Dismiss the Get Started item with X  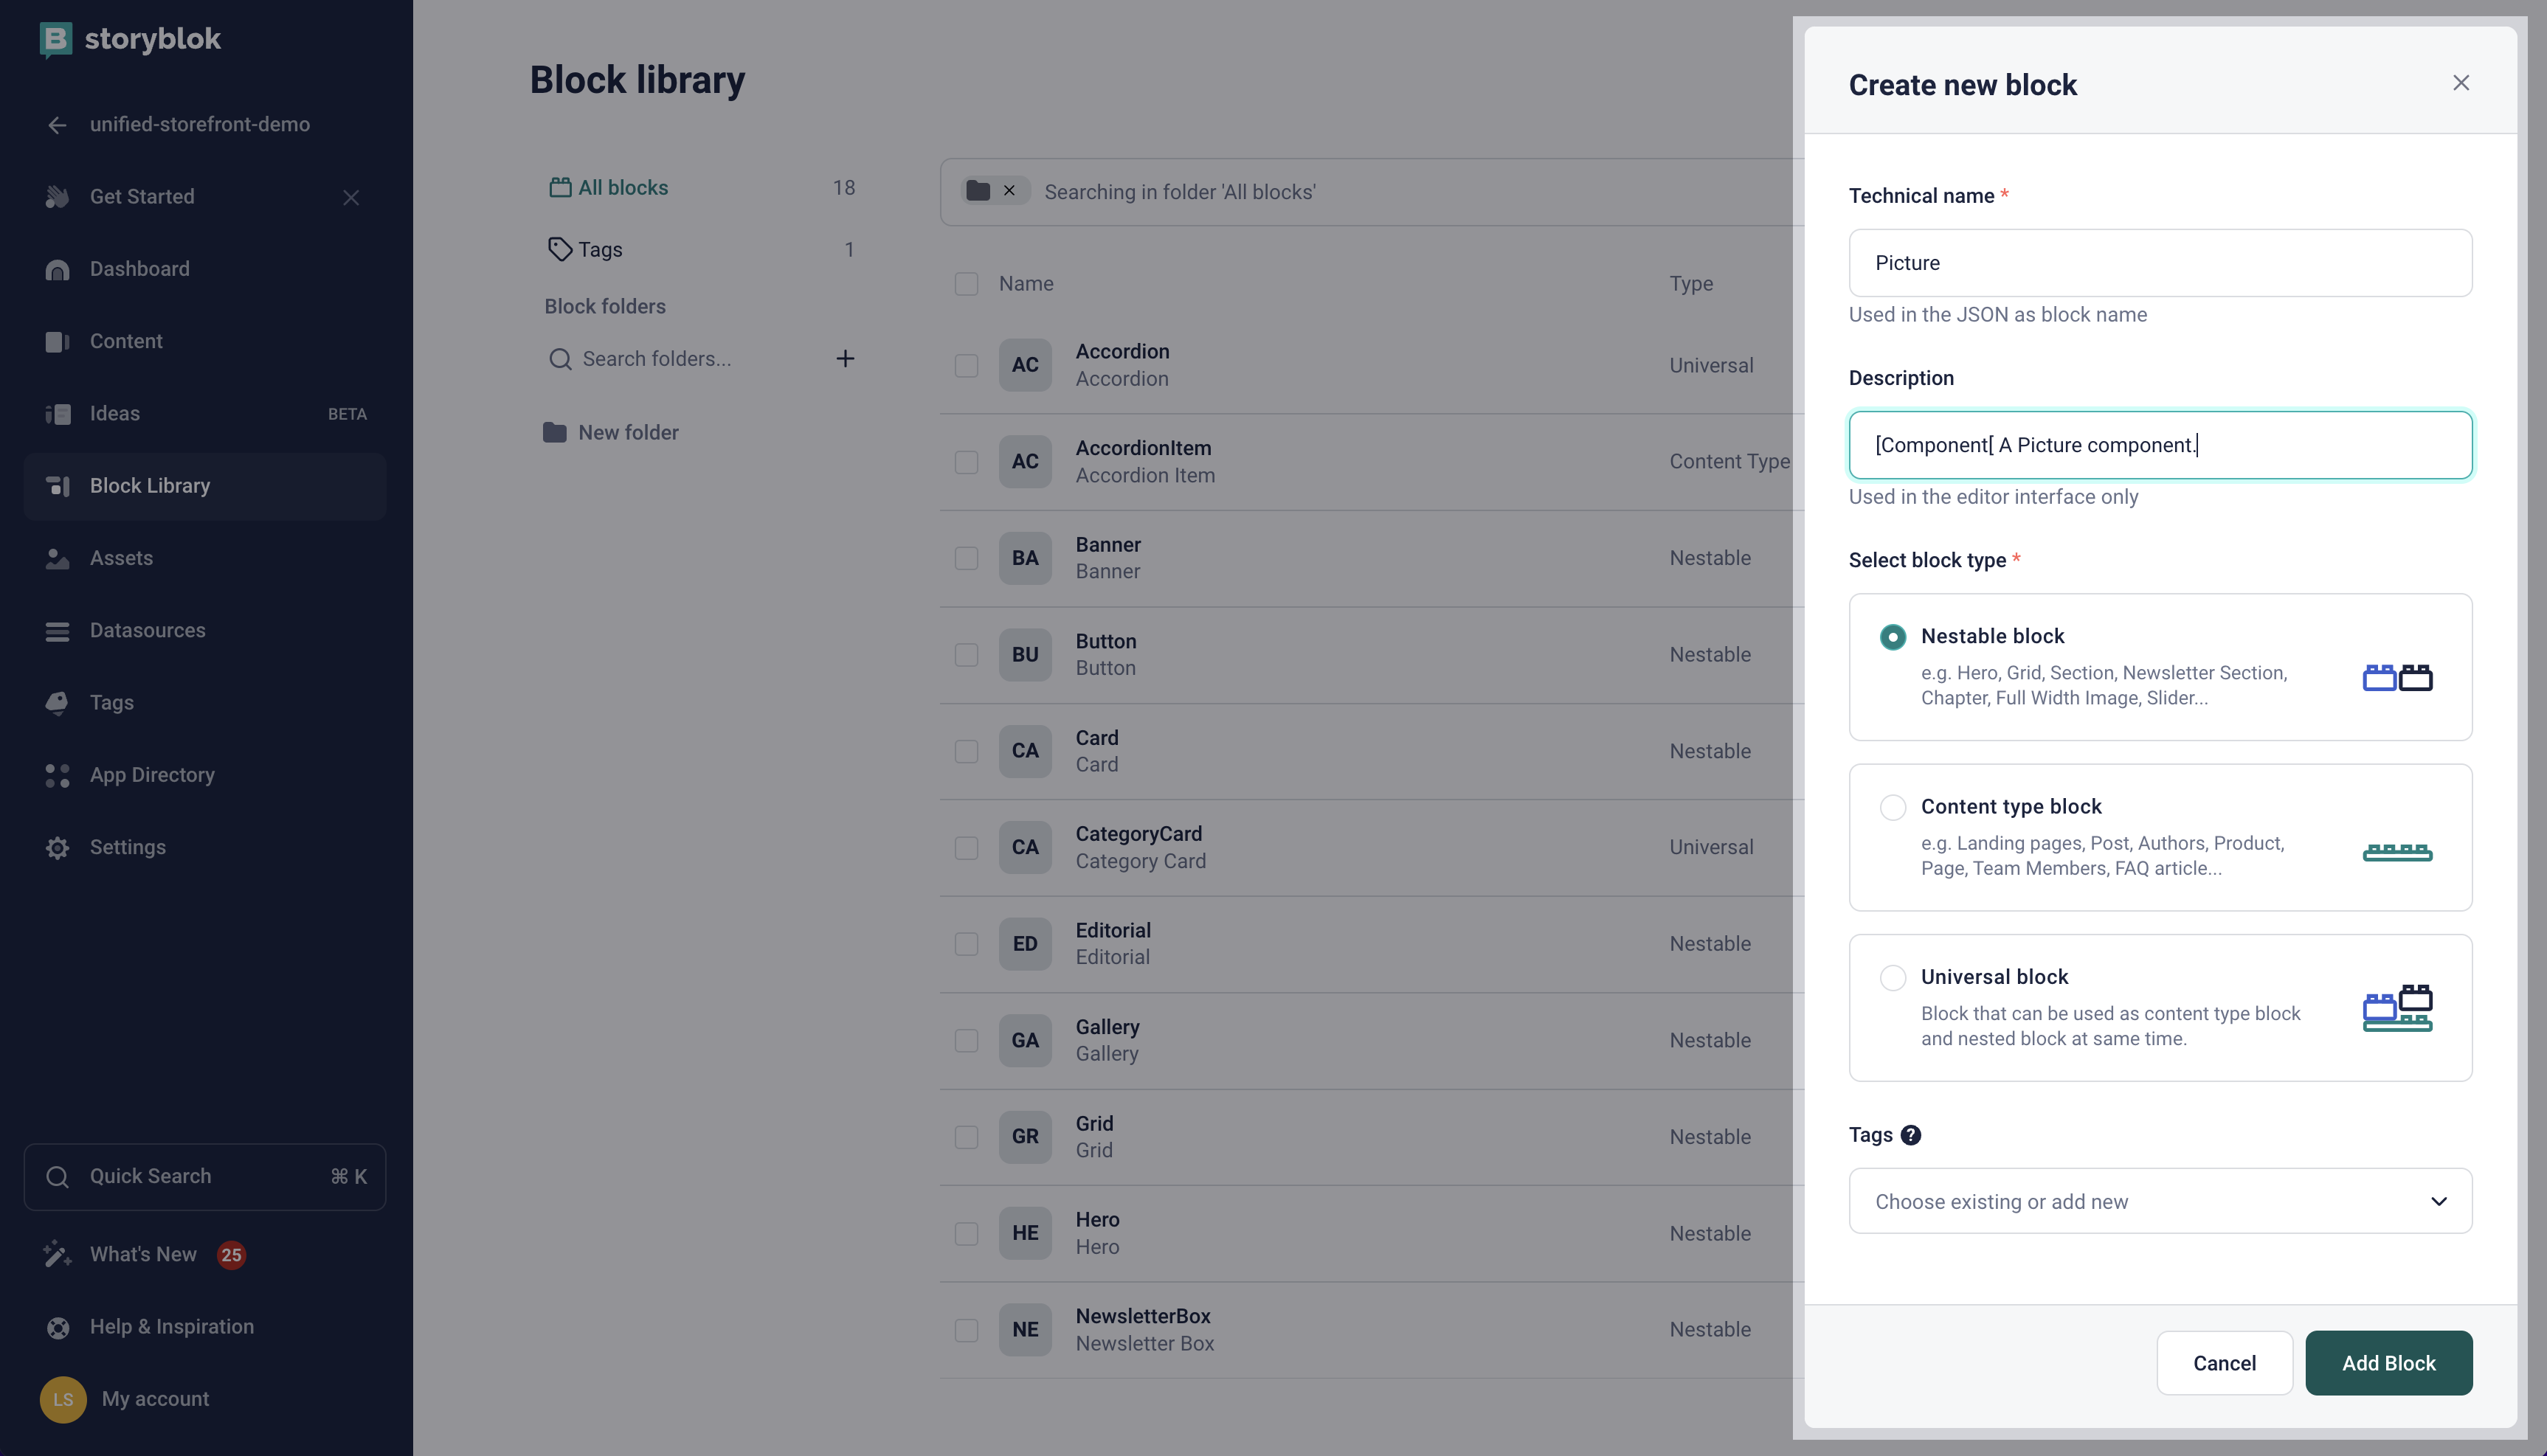[x=351, y=197]
